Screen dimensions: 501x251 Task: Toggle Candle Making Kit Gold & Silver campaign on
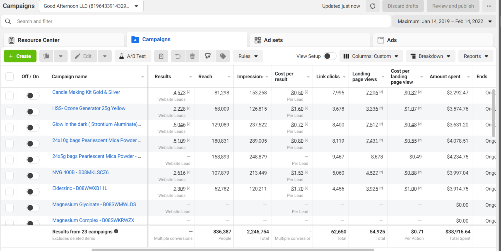[33, 96]
